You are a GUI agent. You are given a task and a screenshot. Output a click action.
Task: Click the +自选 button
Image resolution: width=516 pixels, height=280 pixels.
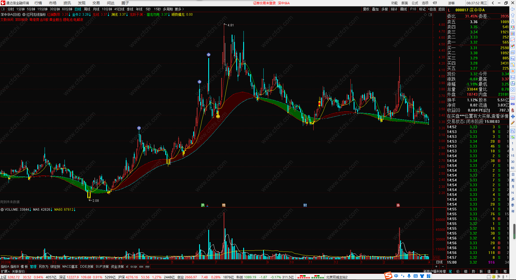(x=432, y=9)
